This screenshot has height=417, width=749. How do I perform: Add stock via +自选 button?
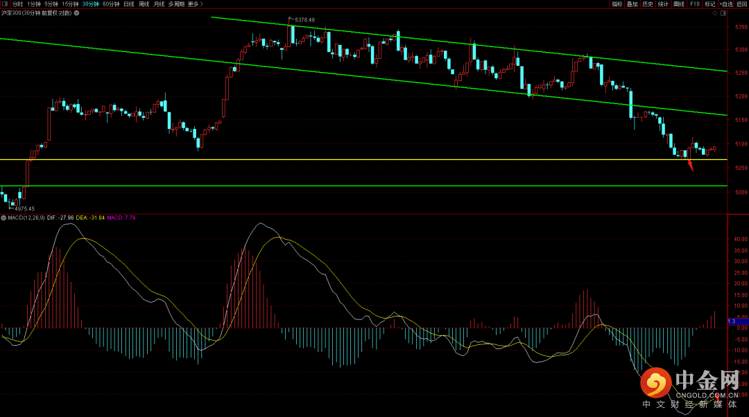(725, 4)
